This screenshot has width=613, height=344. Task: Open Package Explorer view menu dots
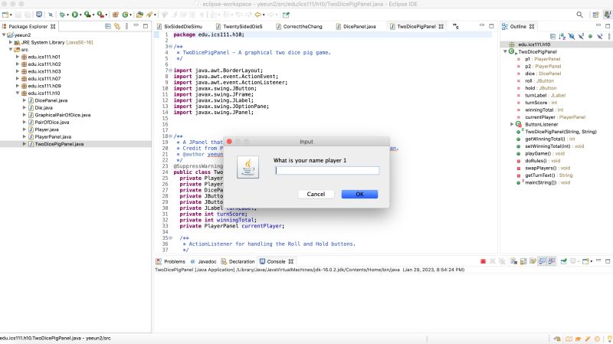(x=126, y=26)
